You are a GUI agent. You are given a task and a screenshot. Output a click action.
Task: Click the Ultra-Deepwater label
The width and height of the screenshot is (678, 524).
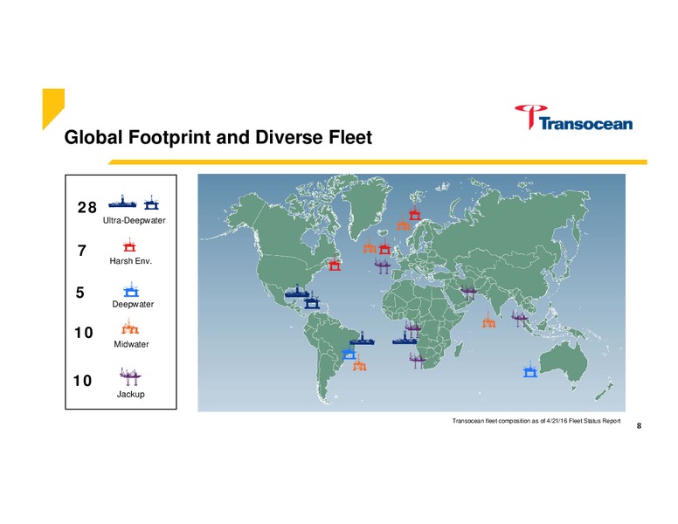pos(134,220)
